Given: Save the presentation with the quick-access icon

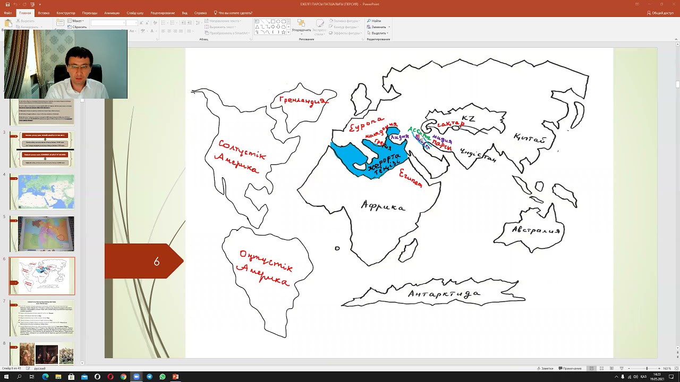Looking at the screenshot, I should [7, 4].
